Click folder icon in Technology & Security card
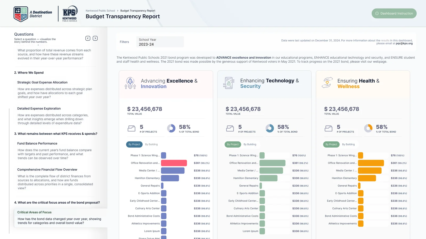 coord(230,129)
